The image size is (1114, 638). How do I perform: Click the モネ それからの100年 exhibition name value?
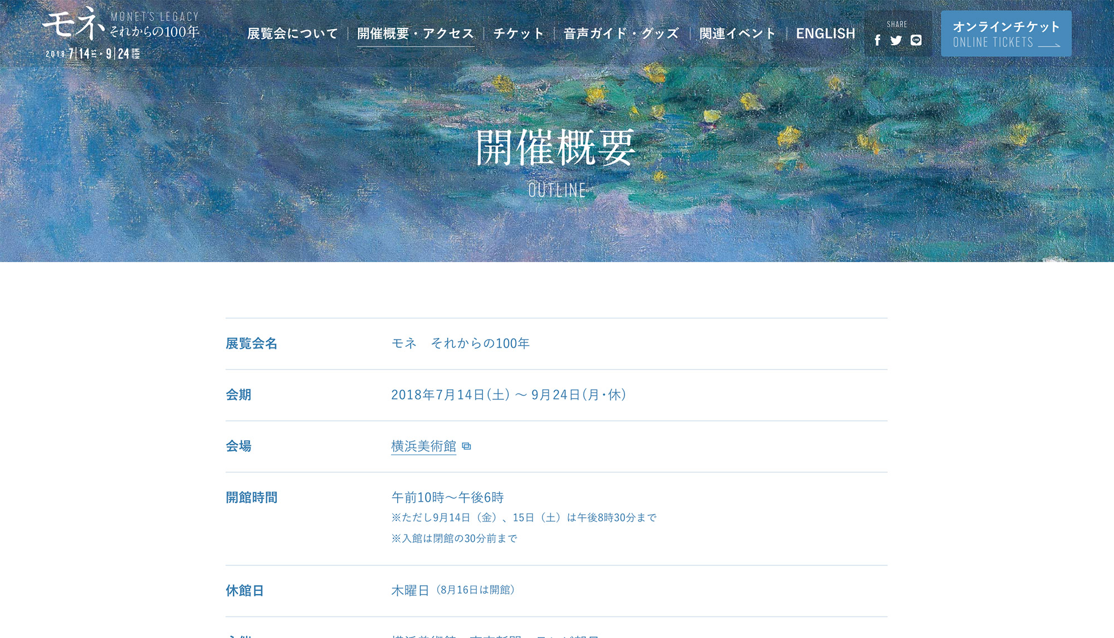461,343
